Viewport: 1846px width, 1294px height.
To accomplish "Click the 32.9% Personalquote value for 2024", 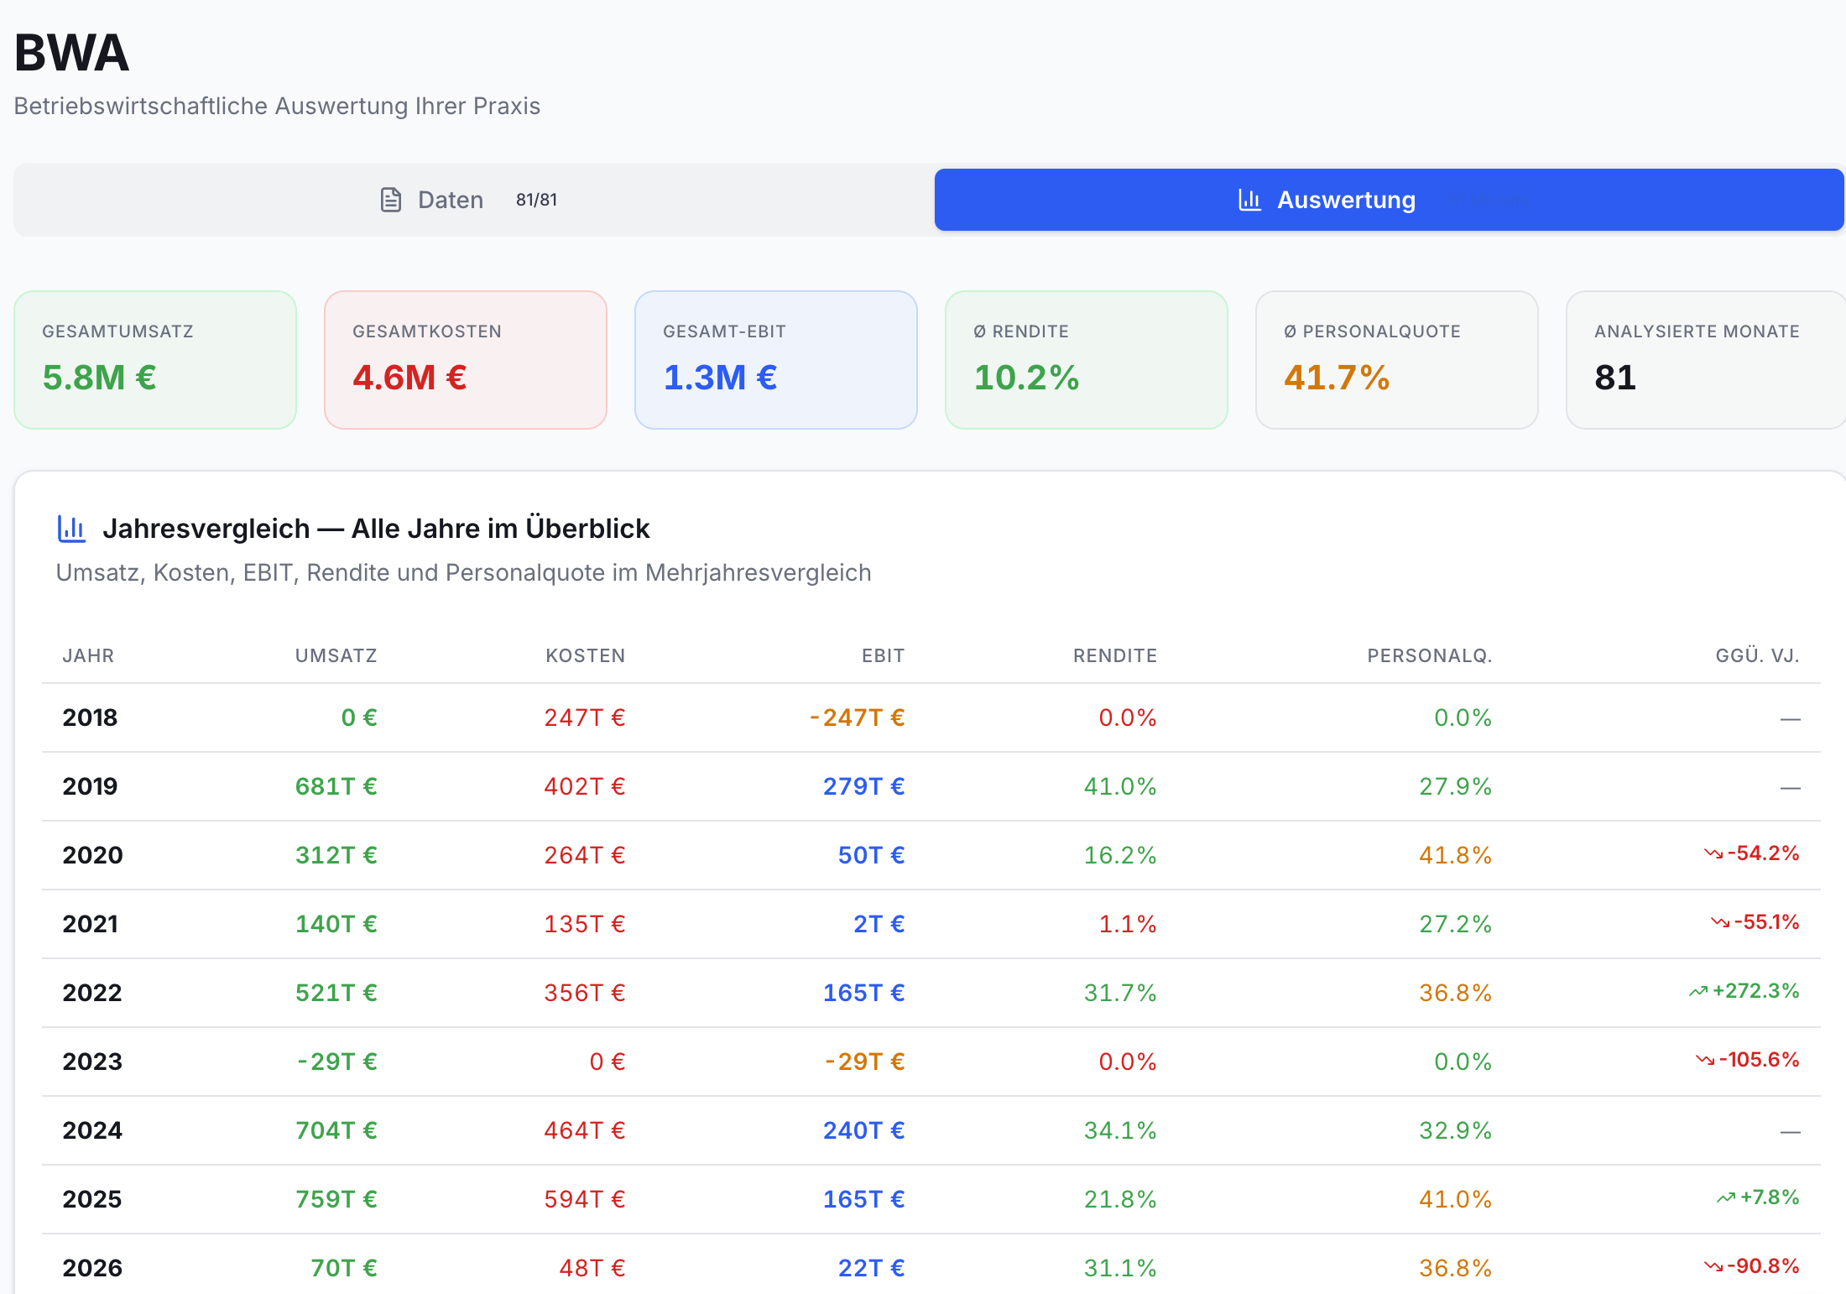I will (x=1456, y=1130).
